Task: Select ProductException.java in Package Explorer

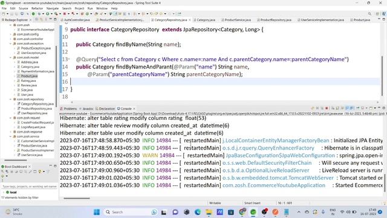Action: click(36, 48)
